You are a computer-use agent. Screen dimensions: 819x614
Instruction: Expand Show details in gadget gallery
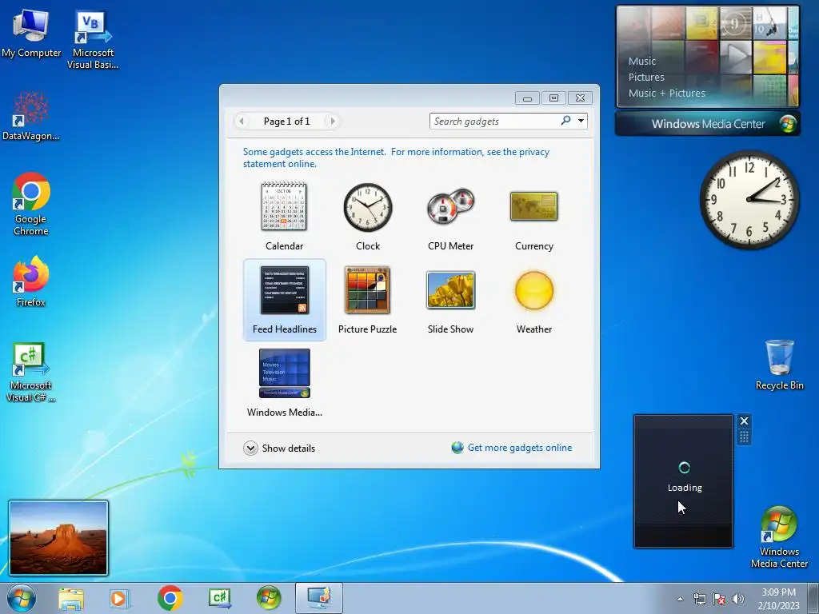pos(279,448)
